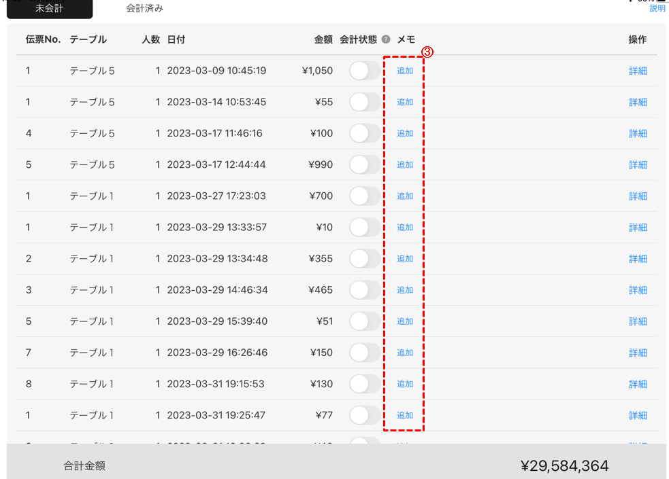
Task: Toggle payment status for the ¥1,050 order
Action: 365,71
